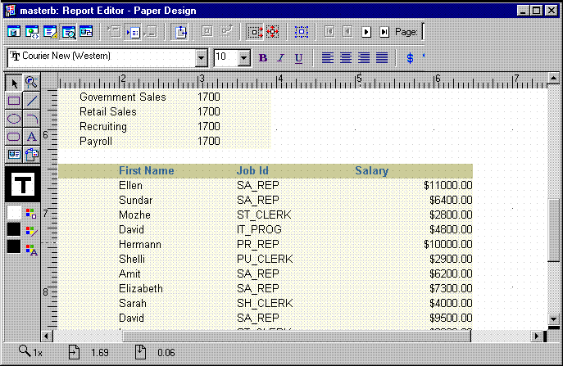Viewport: 563px width, 366px height.
Task: Click the Page number field
Action: pyautogui.click(x=423, y=32)
